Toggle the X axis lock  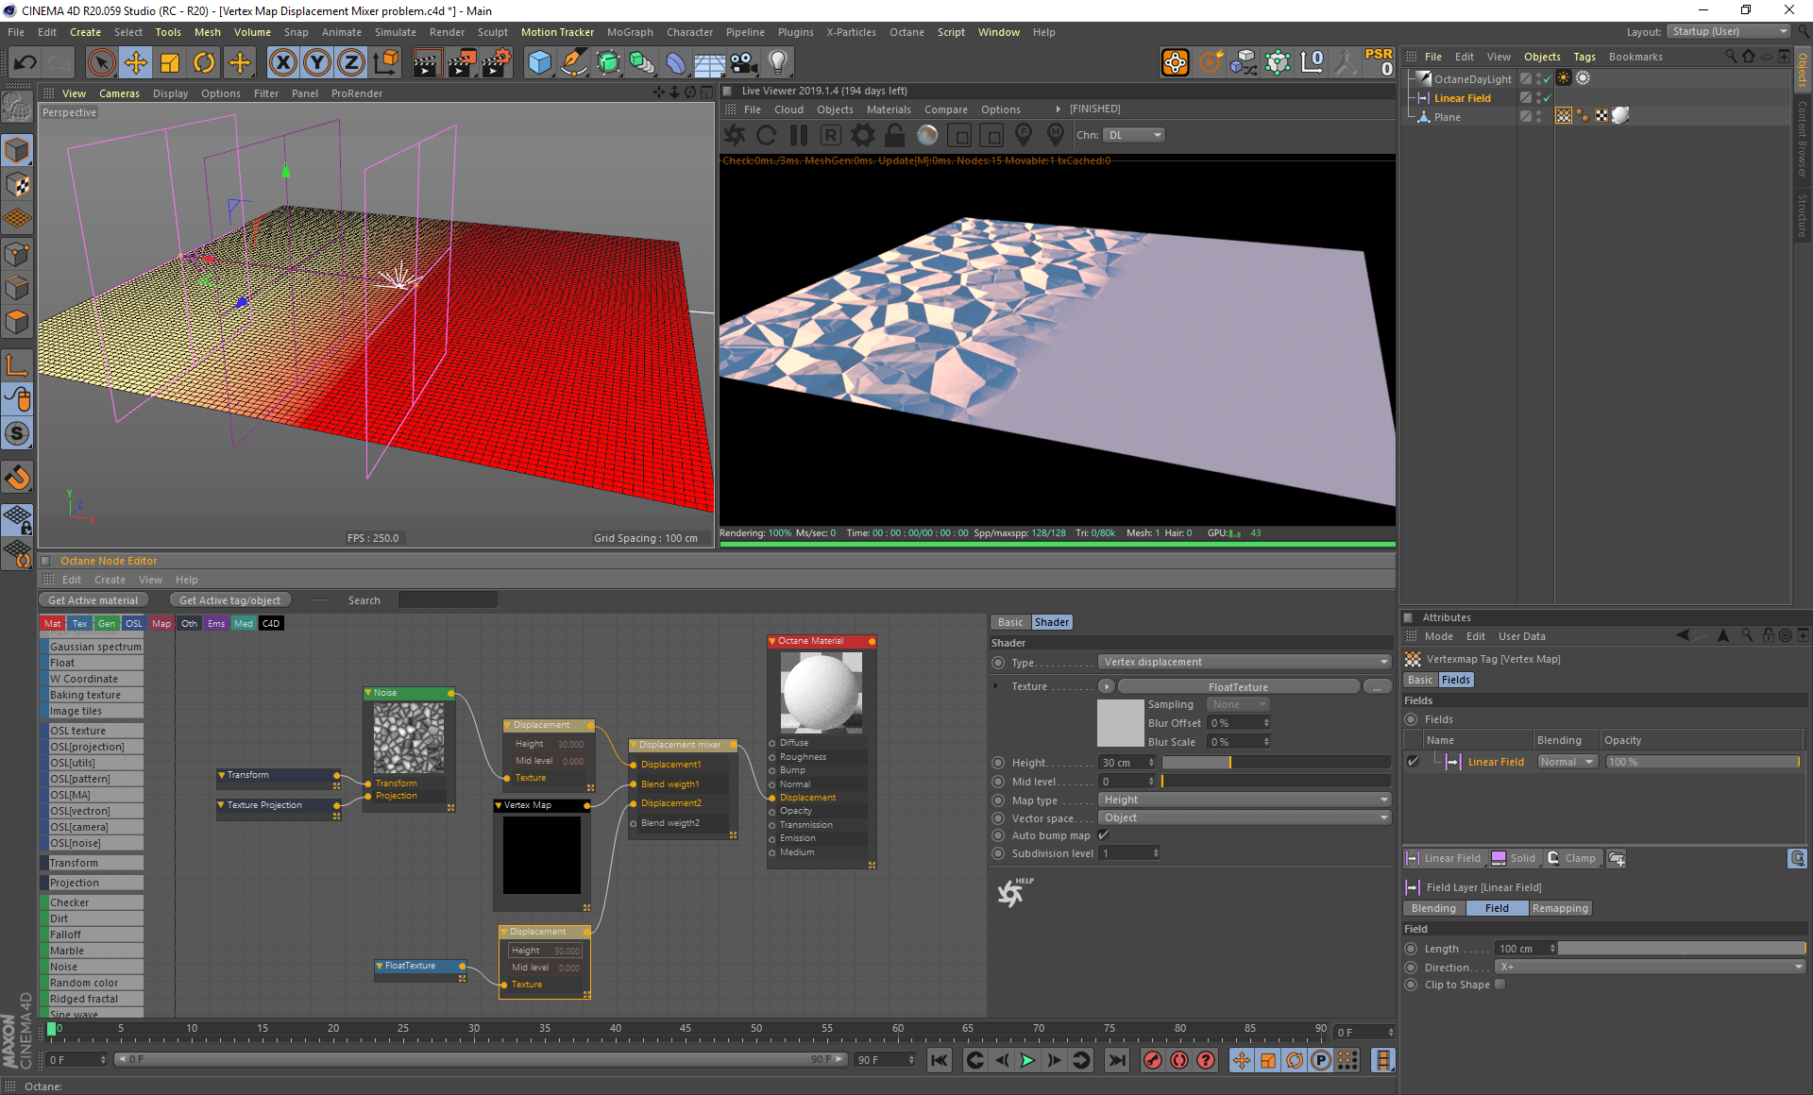(282, 63)
